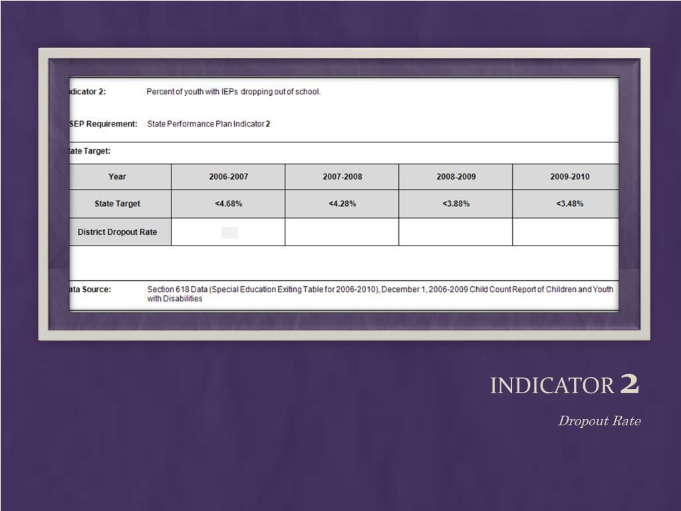Click the 'INDICATOR 2' slide title

click(x=565, y=385)
